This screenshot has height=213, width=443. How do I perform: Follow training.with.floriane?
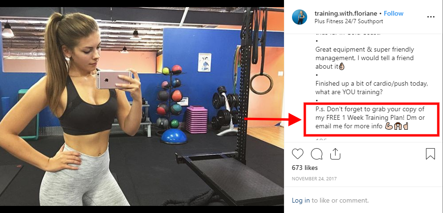[394, 13]
